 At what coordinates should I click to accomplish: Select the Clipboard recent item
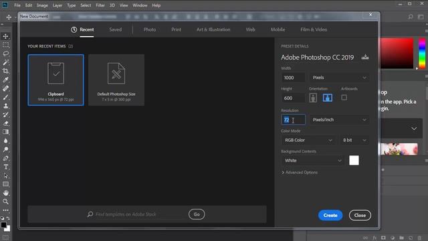click(56, 80)
